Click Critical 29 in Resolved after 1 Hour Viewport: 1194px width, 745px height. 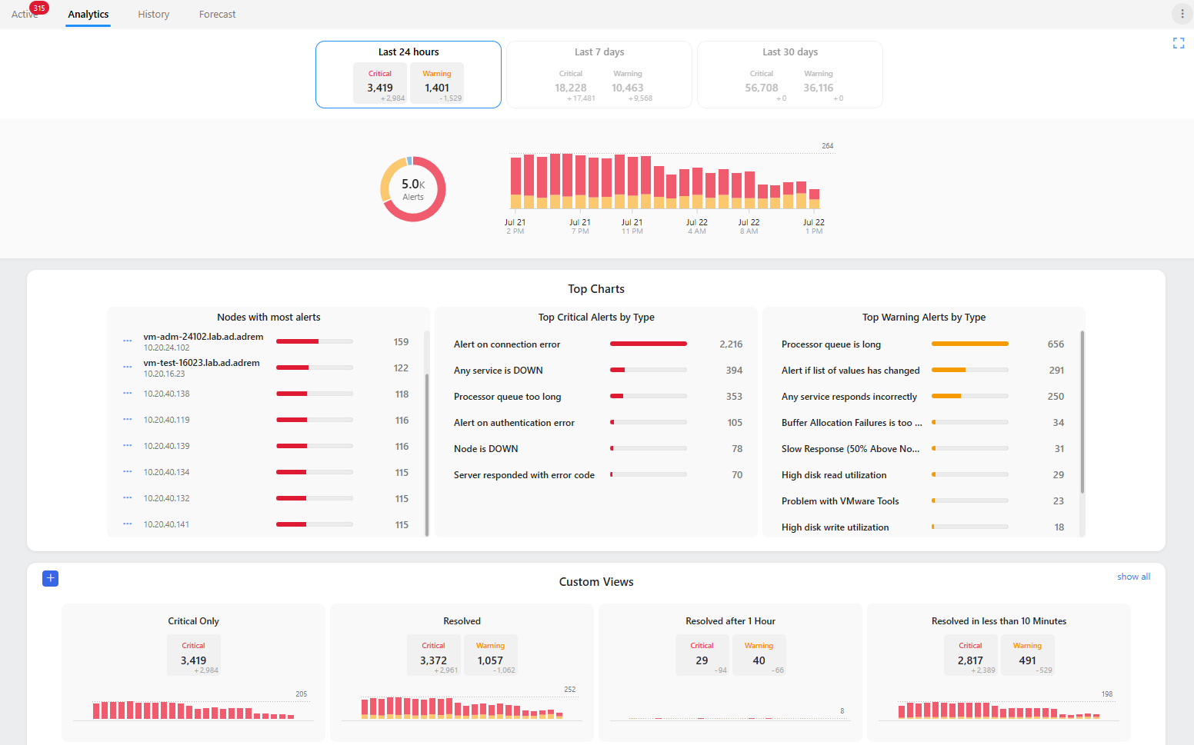(702, 655)
